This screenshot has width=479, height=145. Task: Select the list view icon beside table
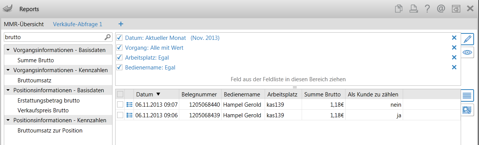coord(468,95)
